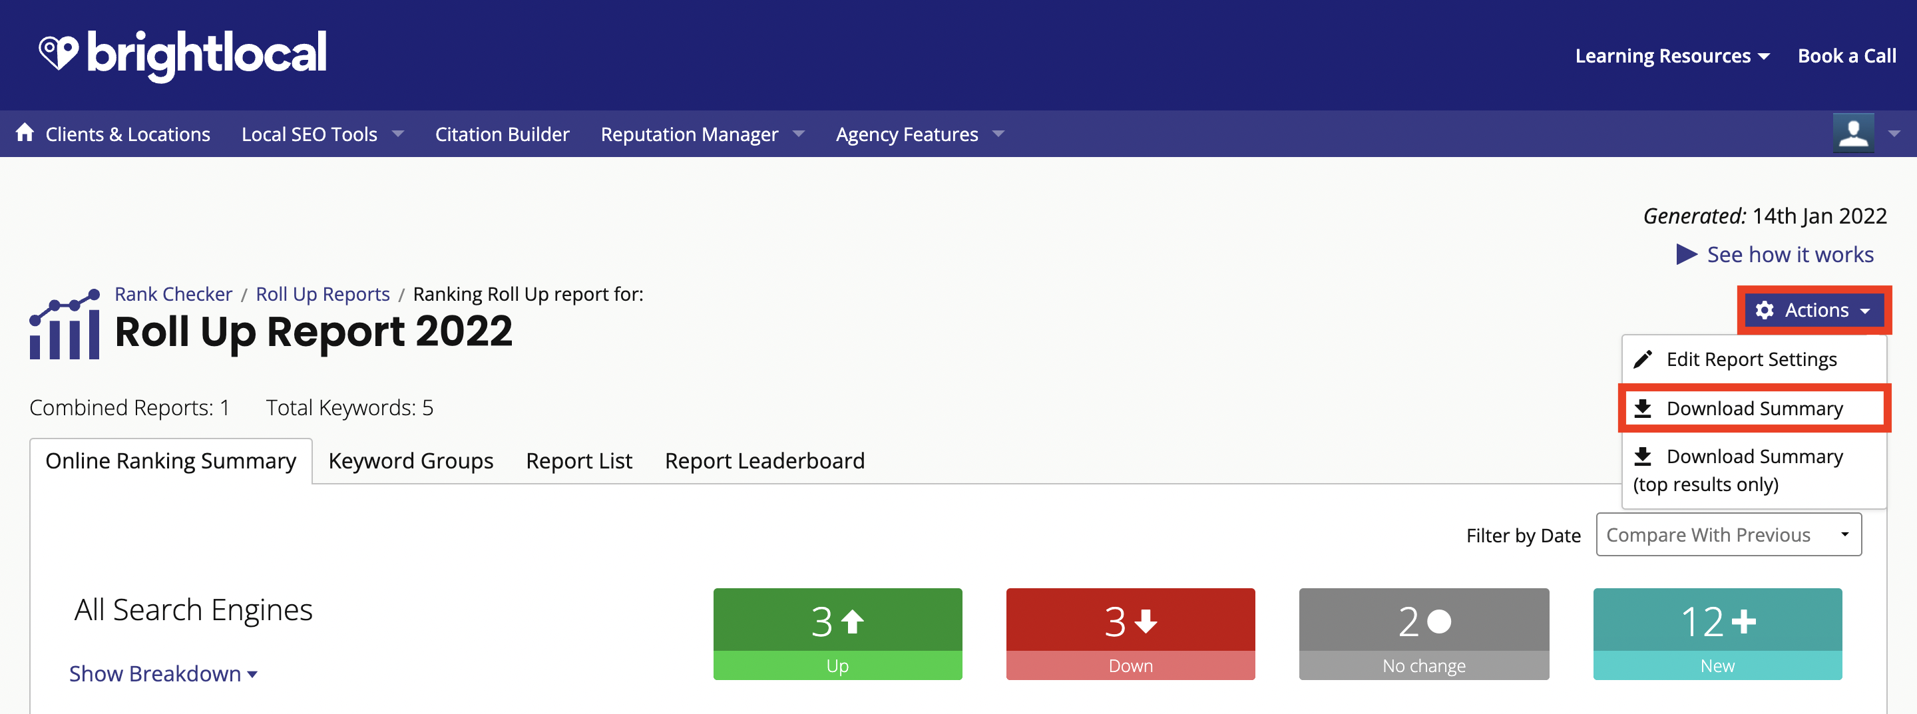Click the Generated: 14th Jan 2022 text

(1765, 216)
